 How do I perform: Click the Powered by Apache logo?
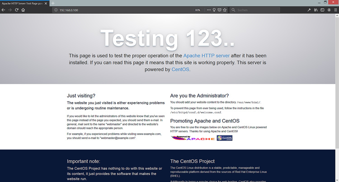coord(193,138)
